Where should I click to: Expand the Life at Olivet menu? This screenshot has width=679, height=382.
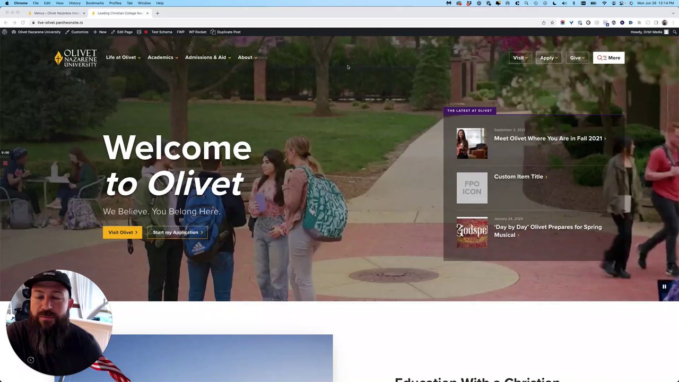123,57
